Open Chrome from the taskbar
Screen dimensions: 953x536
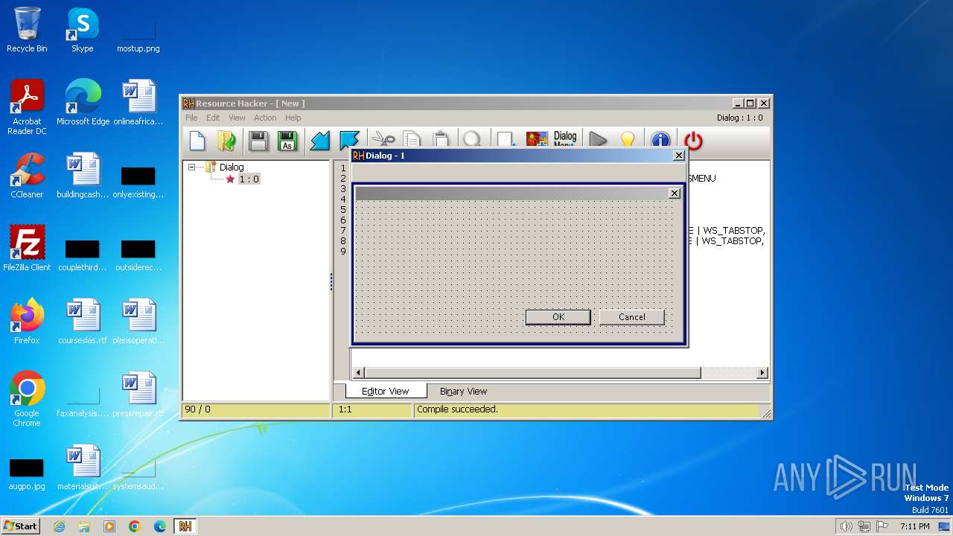pos(135,526)
